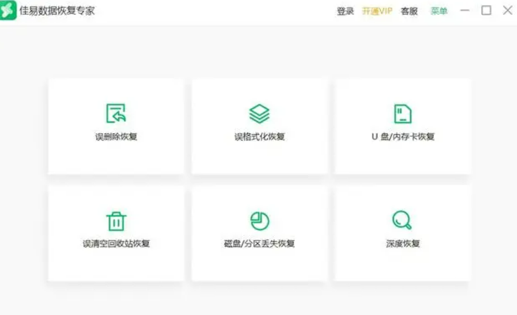Close the 佳易数据恢复专家 window
This screenshot has height=315, width=517.
[508, 10]
